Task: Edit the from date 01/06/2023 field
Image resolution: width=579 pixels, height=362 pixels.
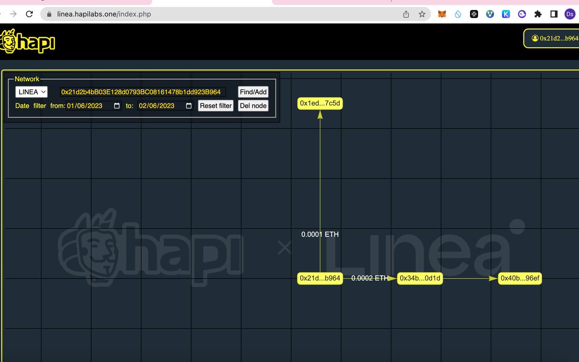Action: (x=93, y=106)
